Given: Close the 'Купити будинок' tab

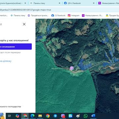Looking at the screenshot, I should click(25, 3).
